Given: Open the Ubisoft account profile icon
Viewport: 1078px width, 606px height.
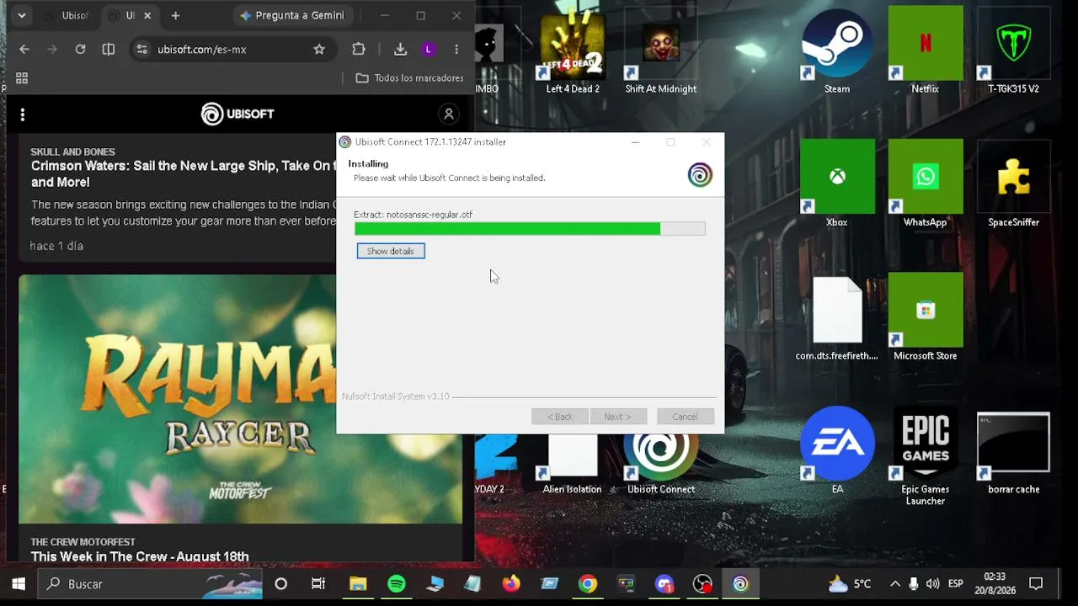Looking at the screenshot, I should coord(449,114).
